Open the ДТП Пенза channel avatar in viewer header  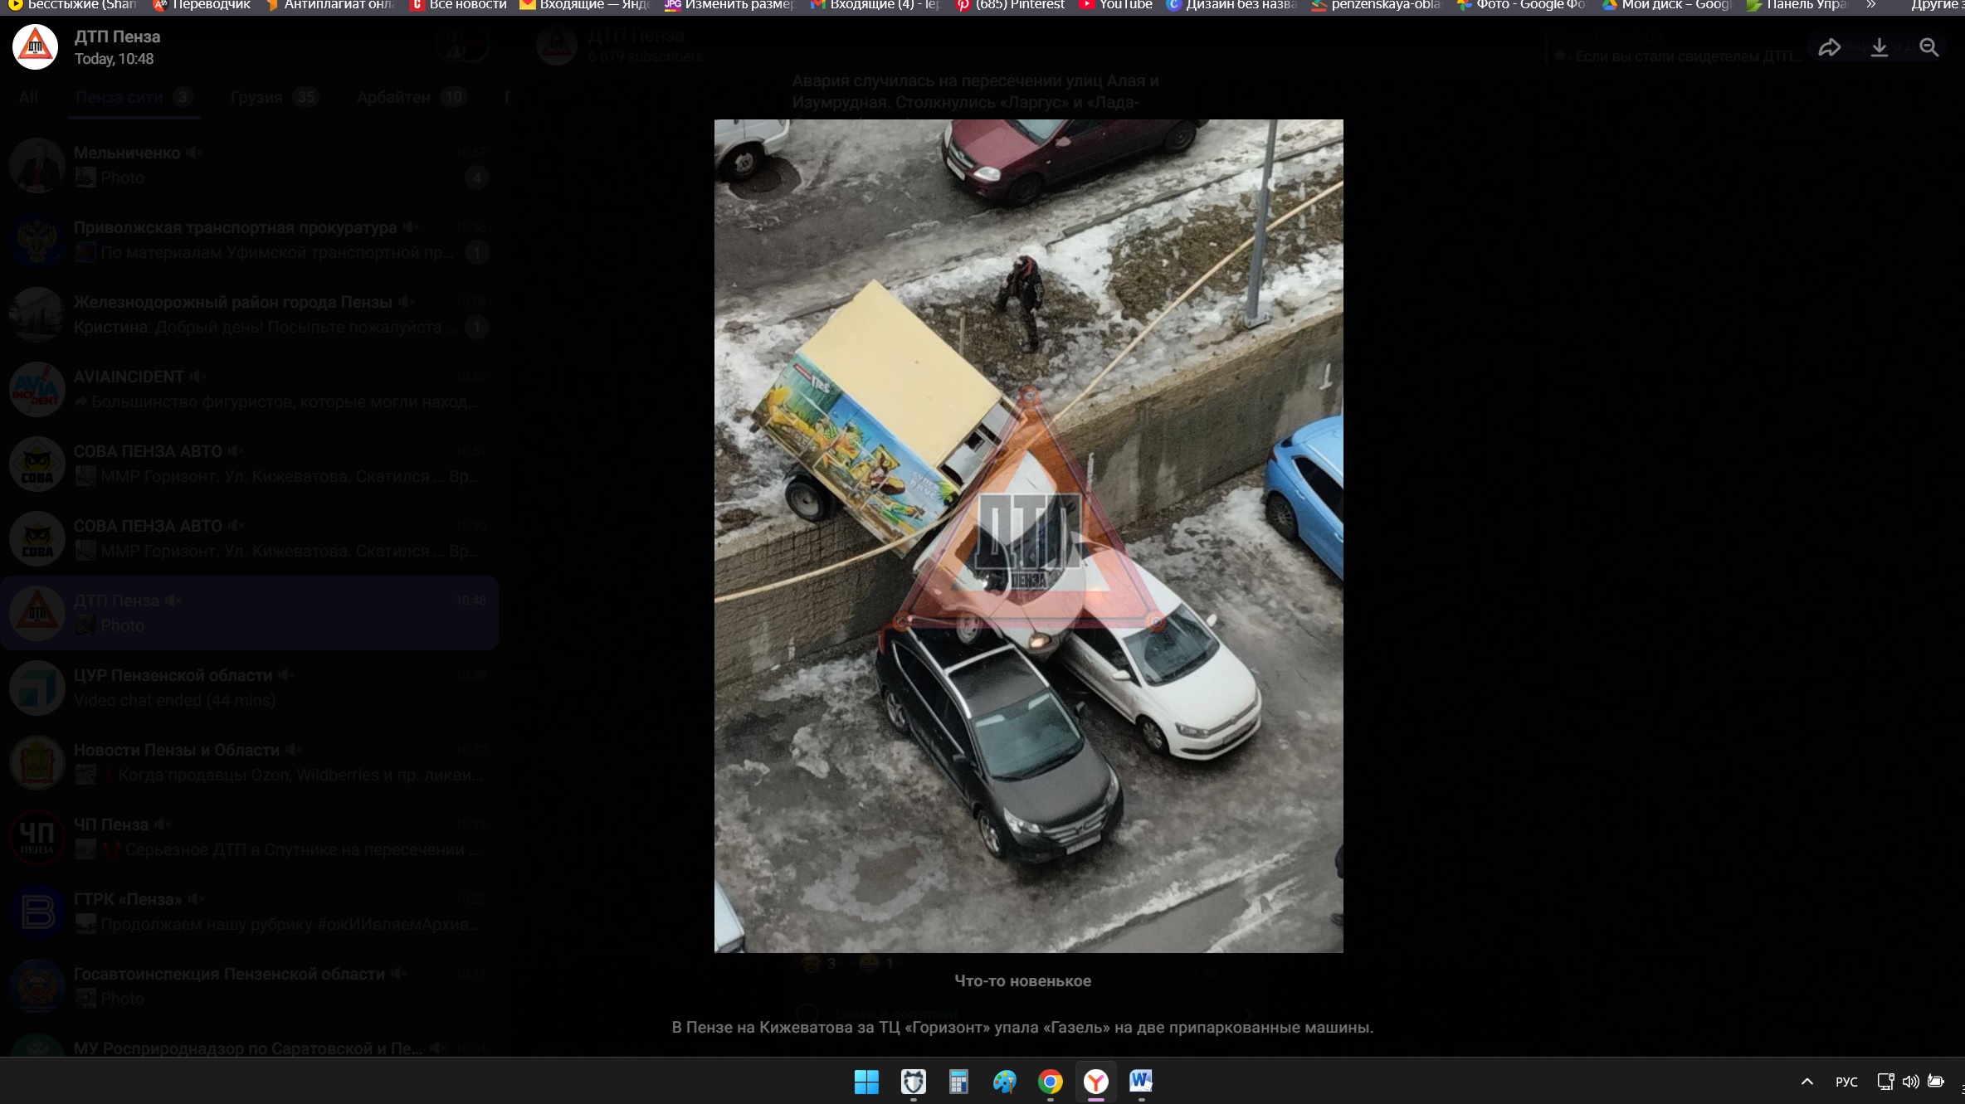35,47
